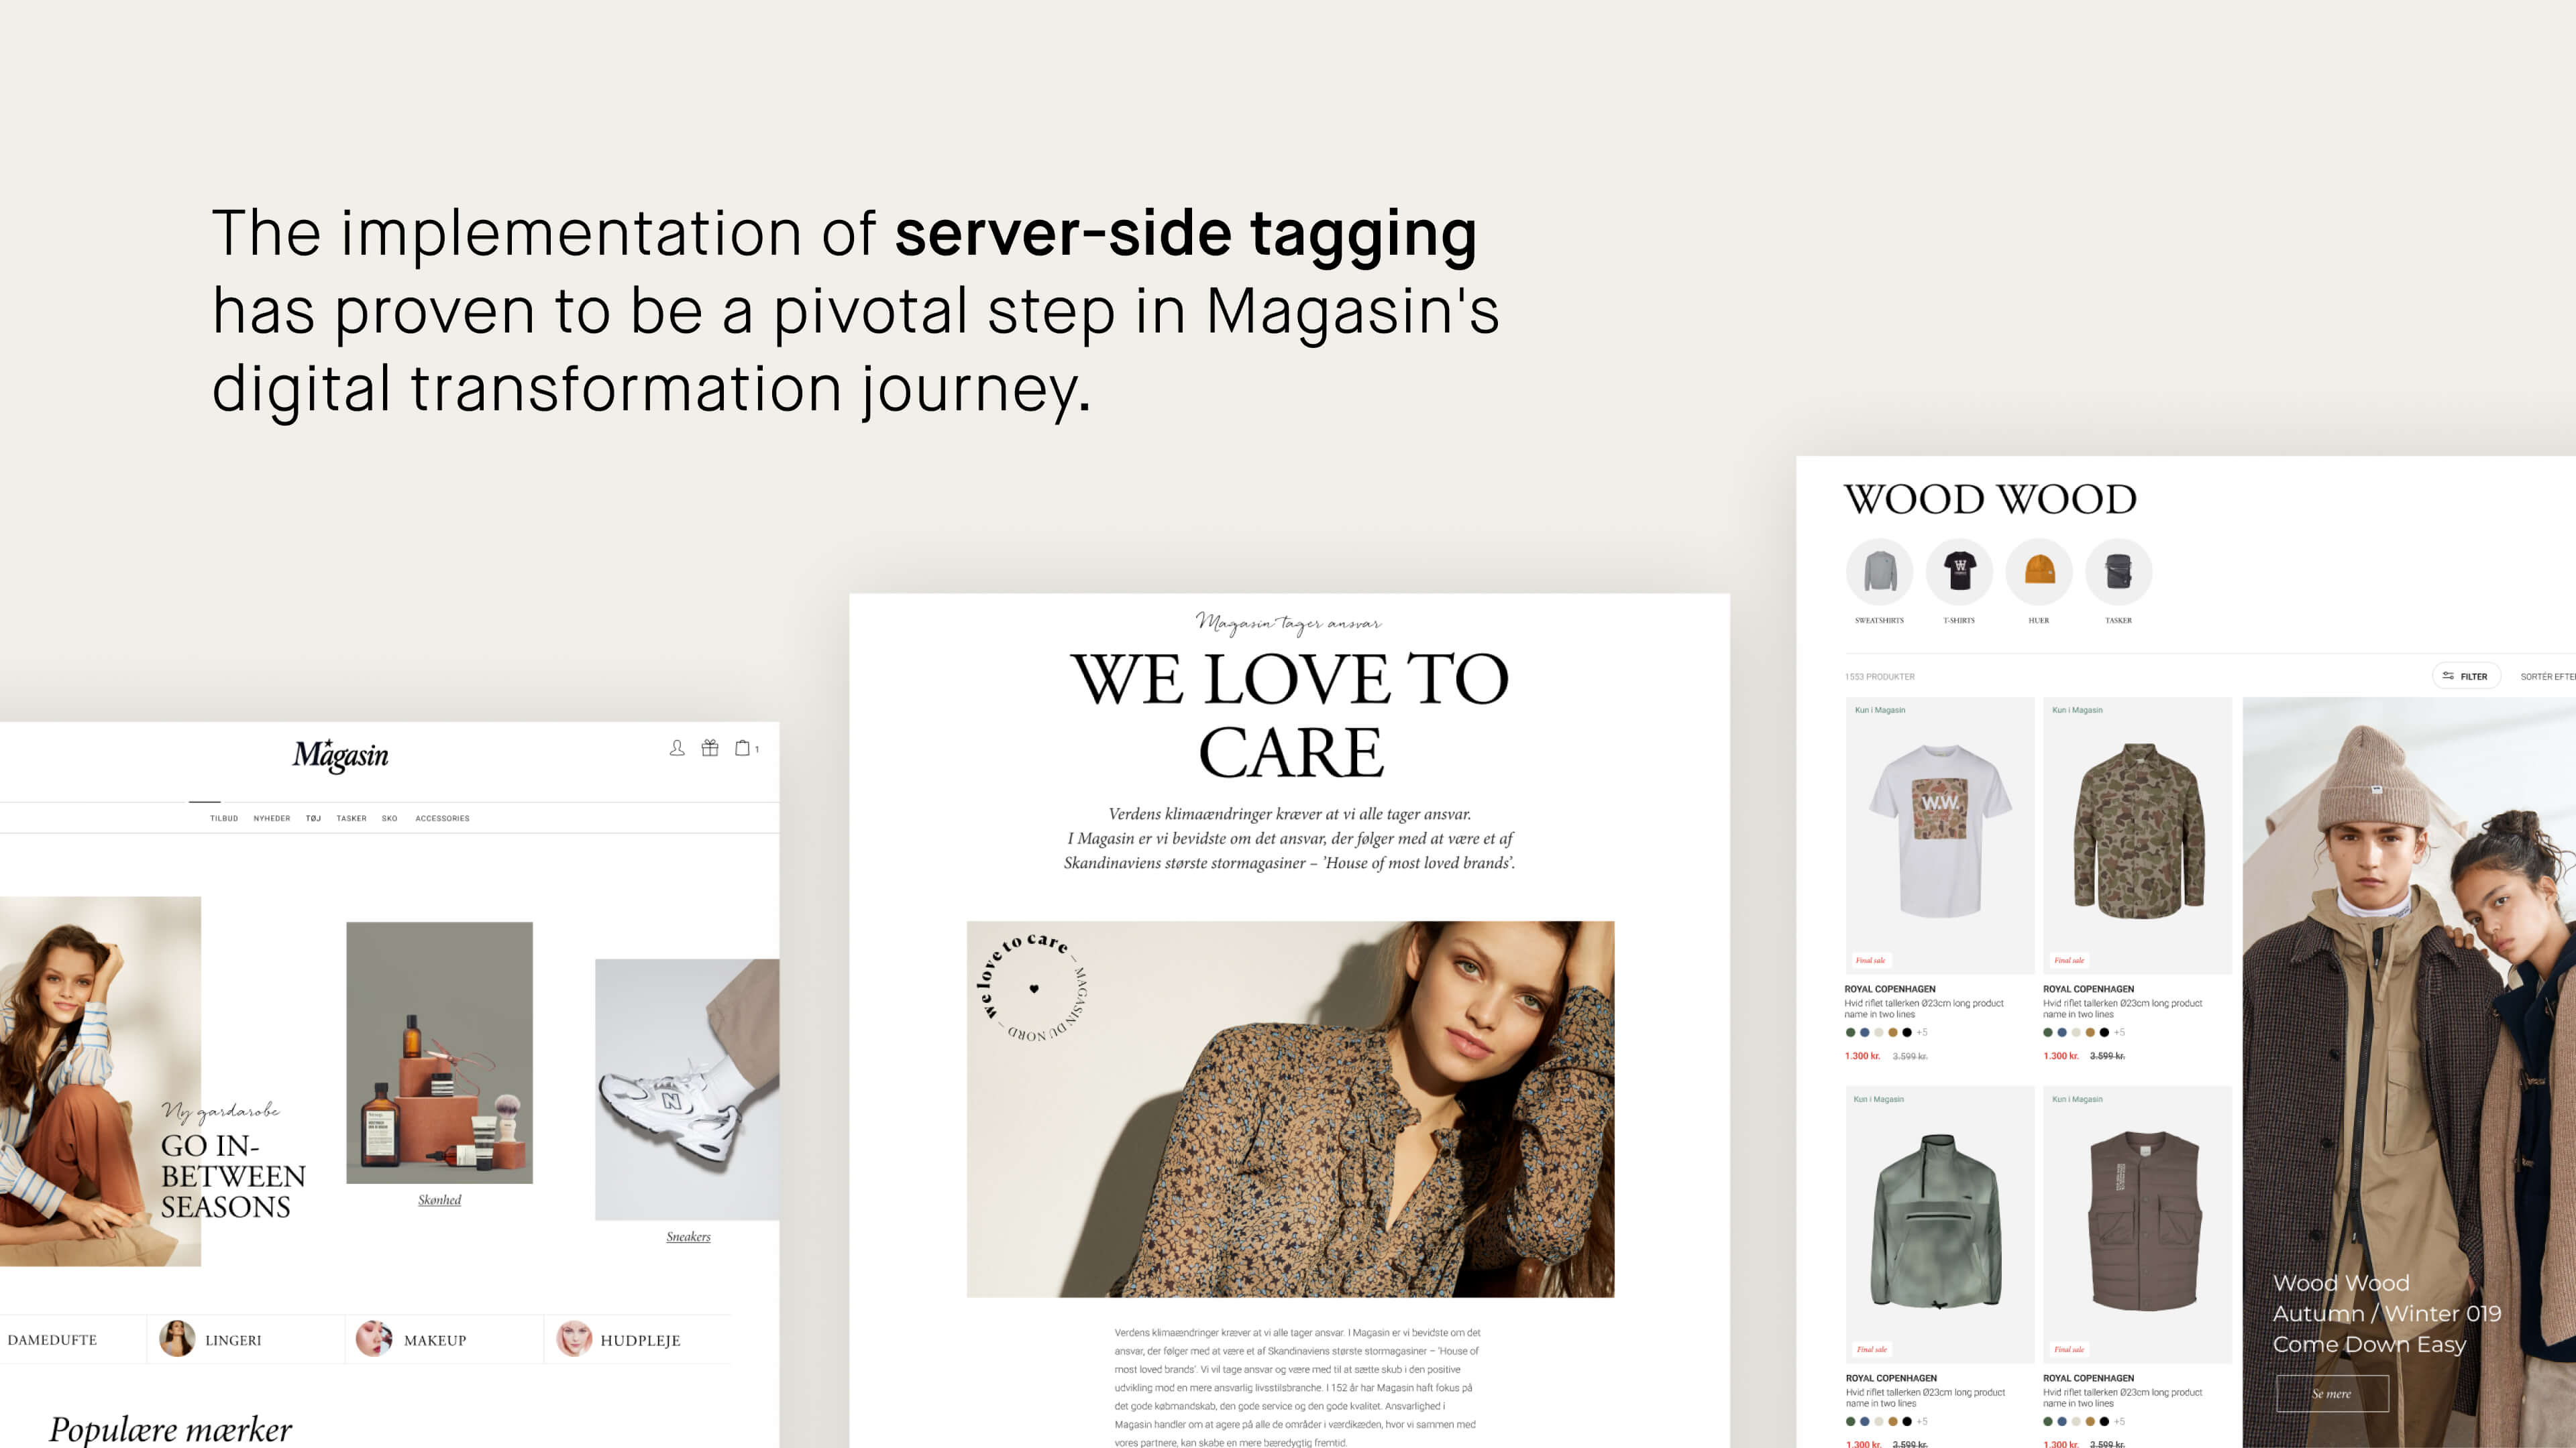Click the Se mere button

2332,1394
